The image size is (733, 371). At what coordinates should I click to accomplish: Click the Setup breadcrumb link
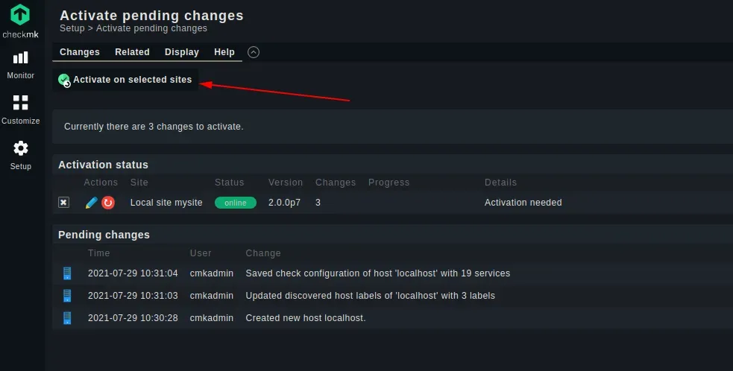tap(72, 28)
